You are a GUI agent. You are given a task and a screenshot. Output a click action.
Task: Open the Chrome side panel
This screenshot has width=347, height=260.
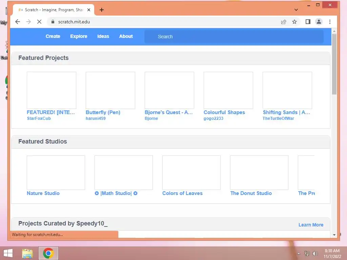coord(308,22)
